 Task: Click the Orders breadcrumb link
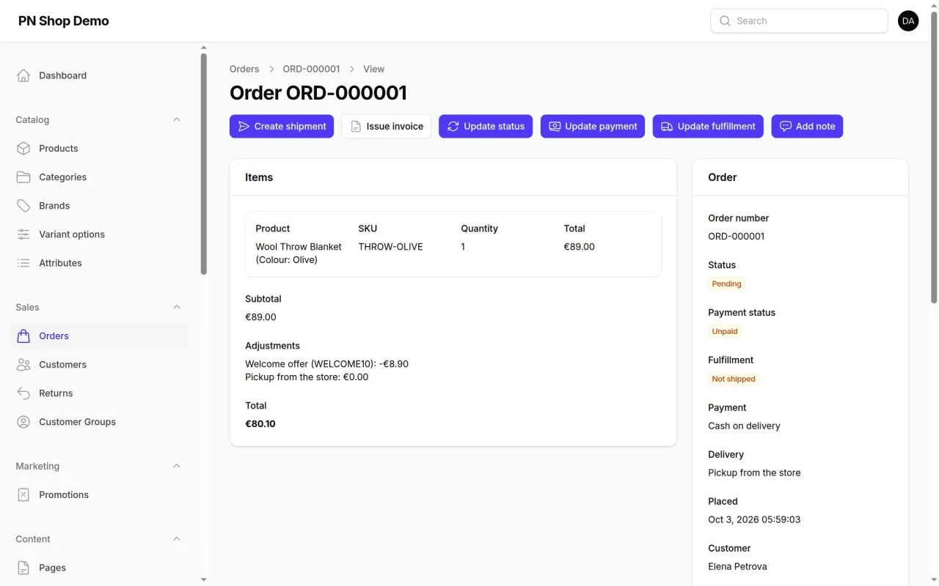244,69
